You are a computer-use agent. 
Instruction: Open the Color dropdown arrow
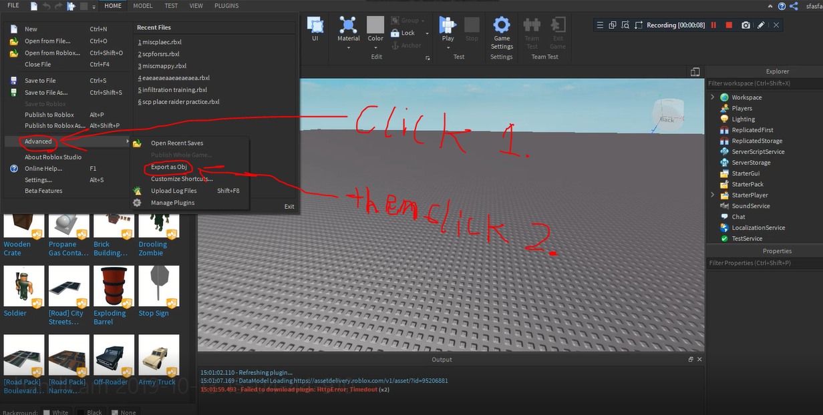pyautogui.click(x=375, y=47)
